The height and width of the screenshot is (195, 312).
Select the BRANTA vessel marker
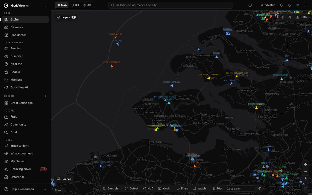click(x=217, y=56)
